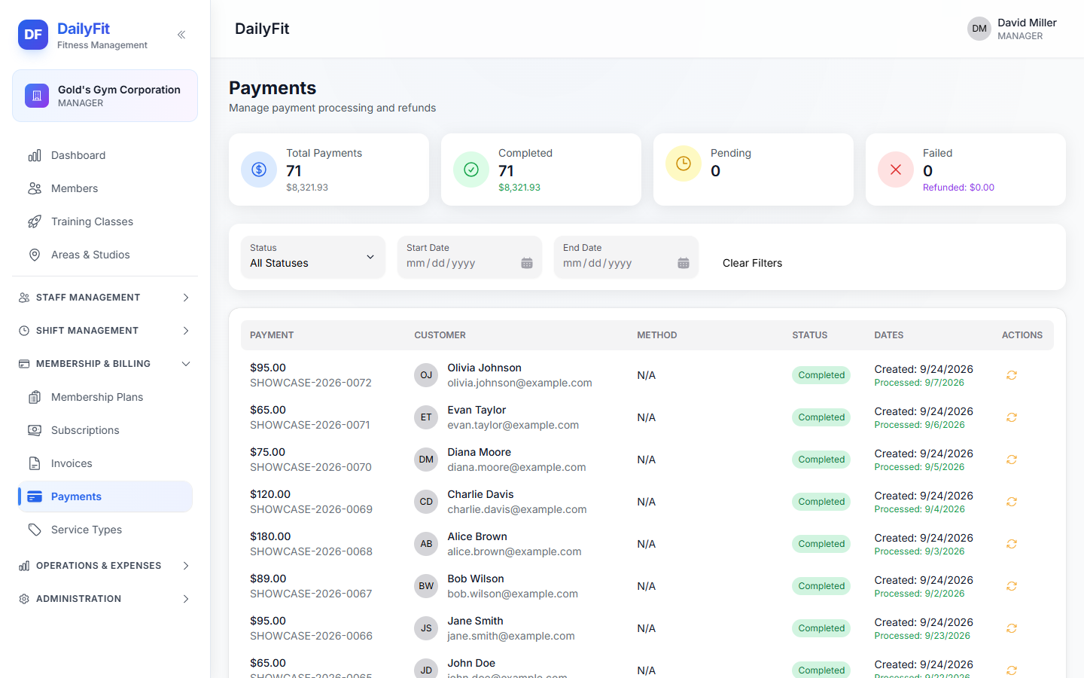Click the refund icon for Bob Wilson's payment
1084x678 pixels.
tap(1012, 586)
